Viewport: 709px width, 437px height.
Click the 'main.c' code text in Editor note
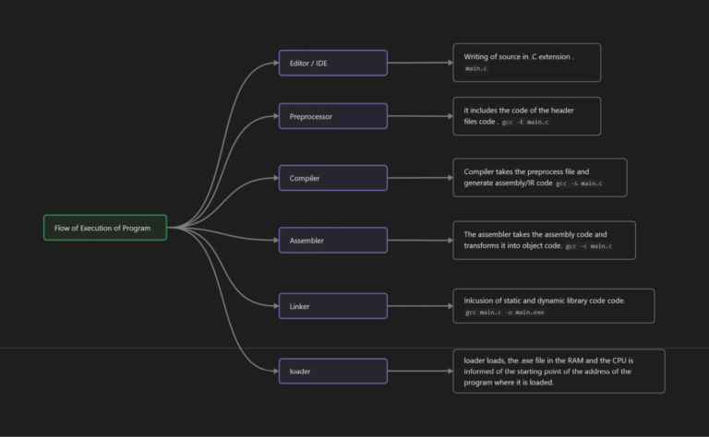pyautogui.click(x=477, y=70)
